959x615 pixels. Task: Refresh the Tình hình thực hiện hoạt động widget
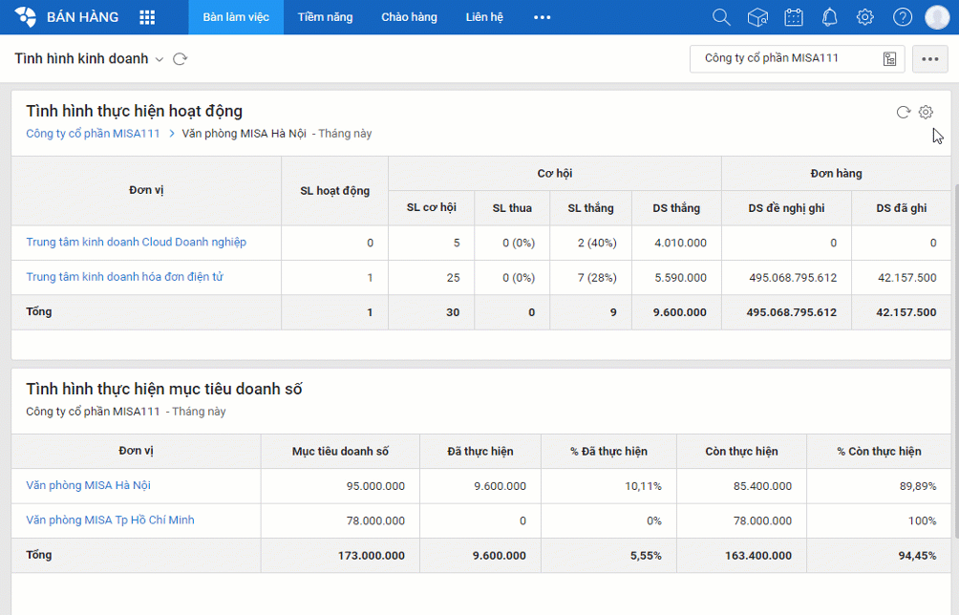click(x=904, y=112)
